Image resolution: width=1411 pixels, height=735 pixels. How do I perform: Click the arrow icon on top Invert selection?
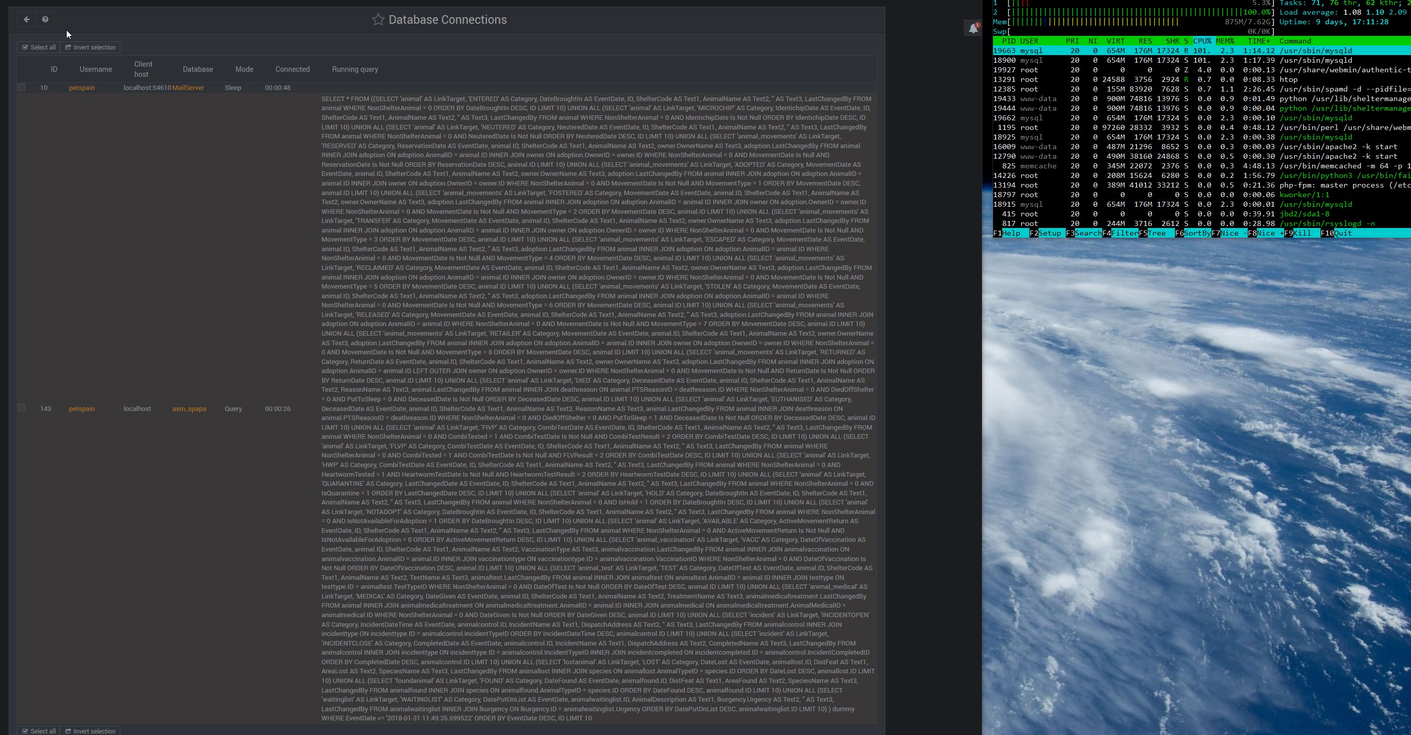[x=67, y=47]
